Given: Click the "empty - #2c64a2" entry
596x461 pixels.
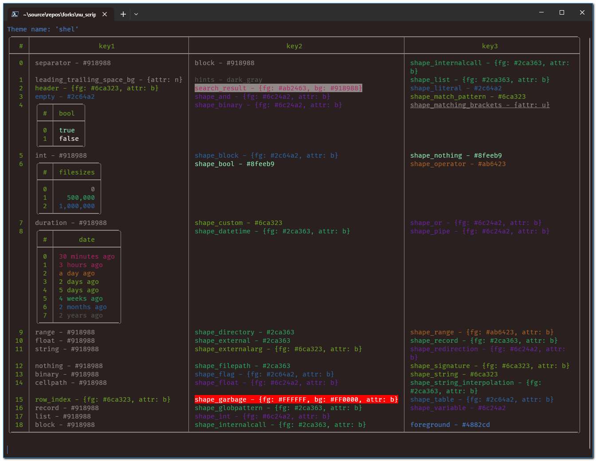Looking at the screenshot, I should tap(65, 97).
